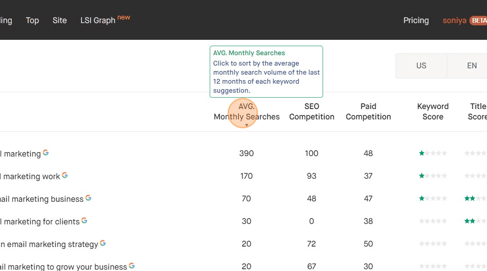Toggle the US region filter

(x=421, y=65)
